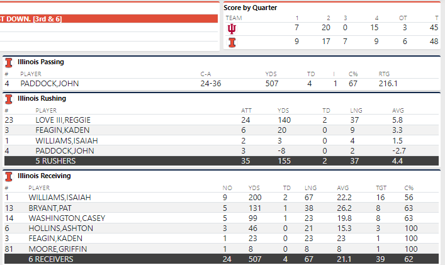
Task: Open PADDOCK,JOHN in the passing table
Action: 44,83
